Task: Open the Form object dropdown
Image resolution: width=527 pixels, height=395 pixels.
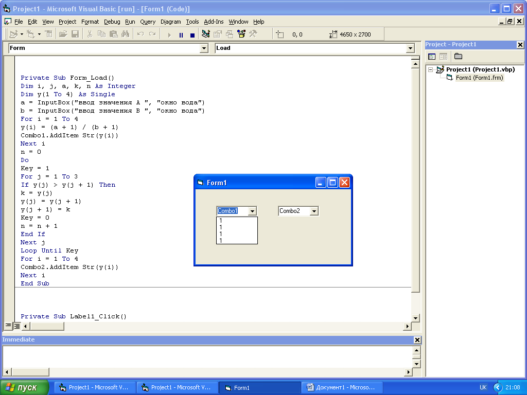Action: [x=204, y=48]
